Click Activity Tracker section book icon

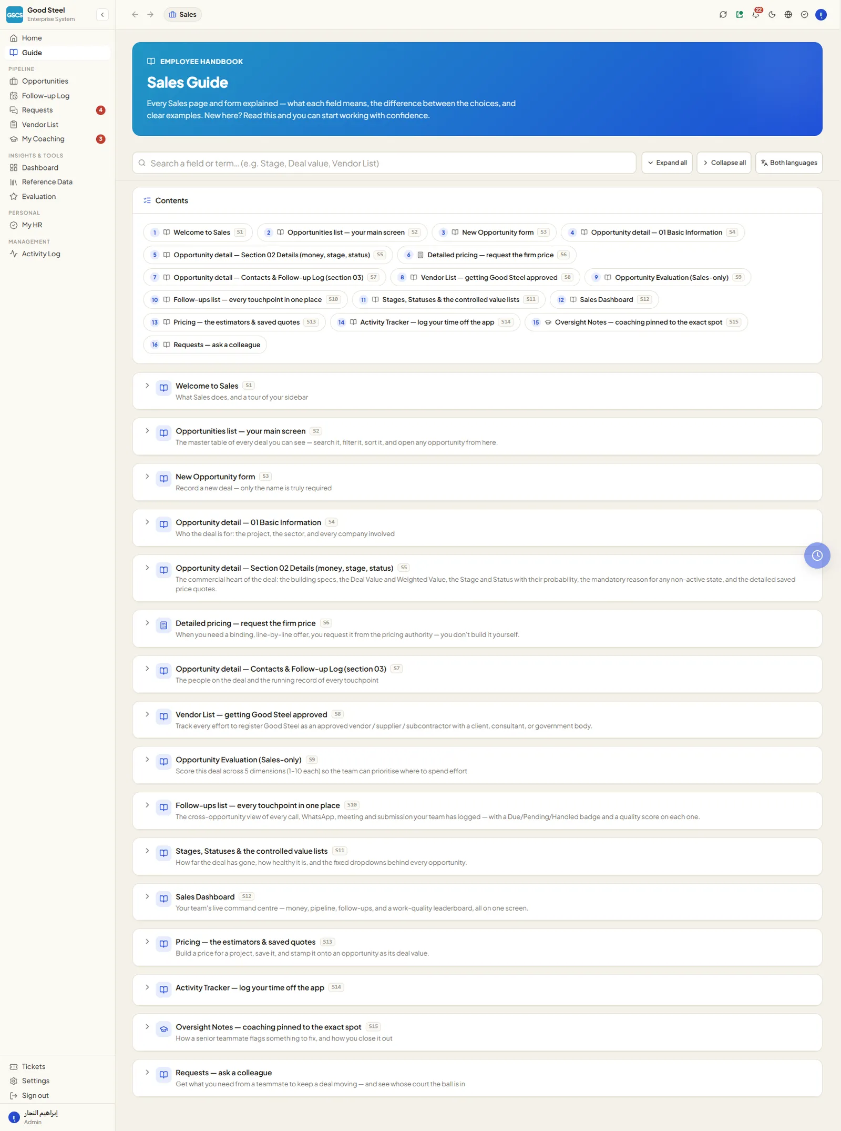click(163, 989)
